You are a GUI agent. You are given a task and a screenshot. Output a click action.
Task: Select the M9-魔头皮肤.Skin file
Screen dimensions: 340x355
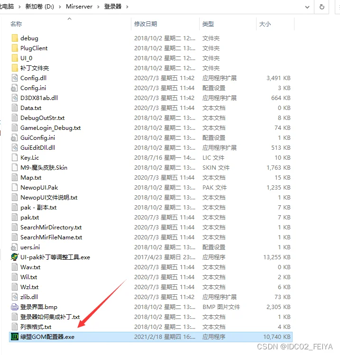[x=44, y=168]
